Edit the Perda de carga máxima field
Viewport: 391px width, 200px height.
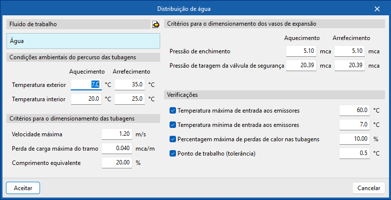116,148
